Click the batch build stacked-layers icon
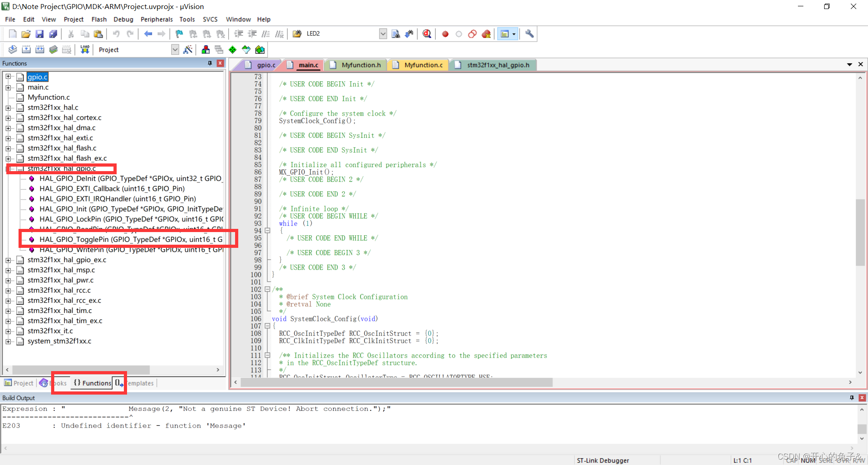This screenshot has height=465, width=868. (x=53, y=50)
